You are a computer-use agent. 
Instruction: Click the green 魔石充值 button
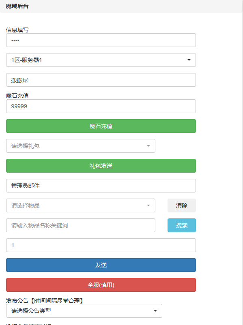pos(101,126)
